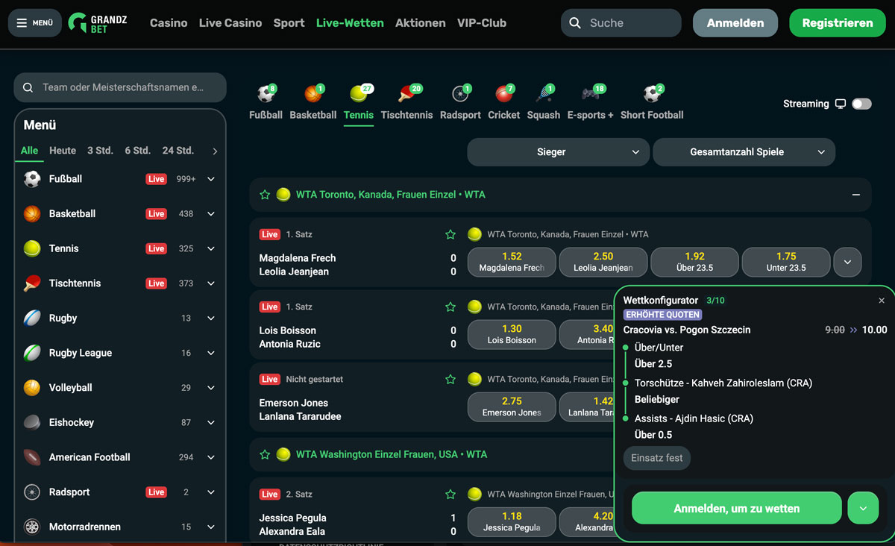
Task: Bet on Jessica Pegula at 1.18
Action: point(512,522)
